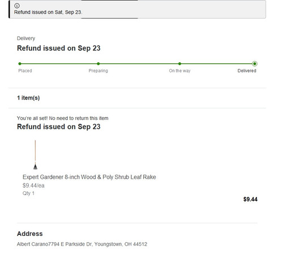The image size is (283, 271).
Task: Click the Preparing progress dot
Action: [x=98, y=64]
